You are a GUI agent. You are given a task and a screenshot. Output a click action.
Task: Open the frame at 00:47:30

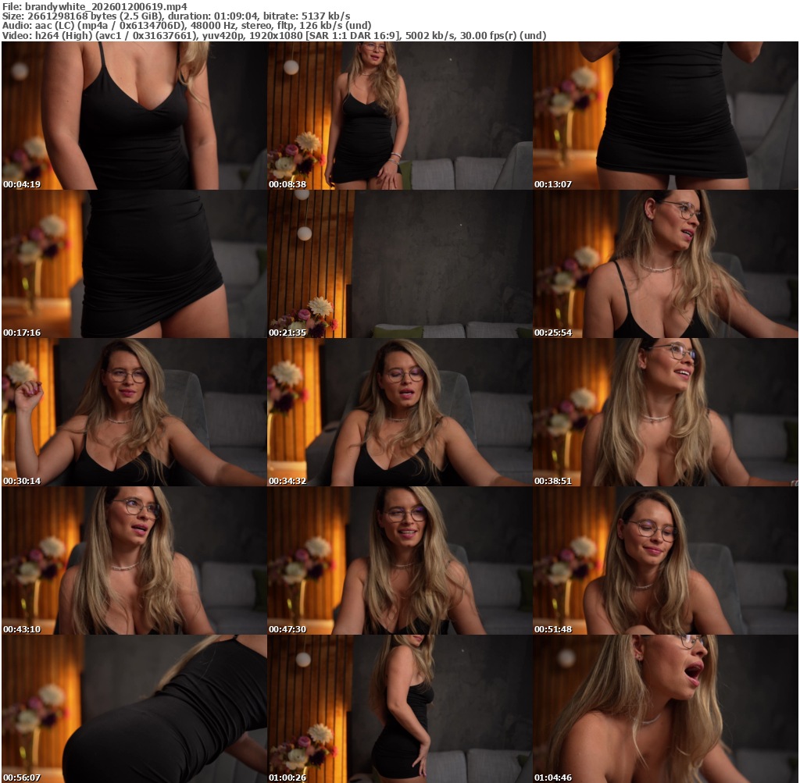point(399,561)
